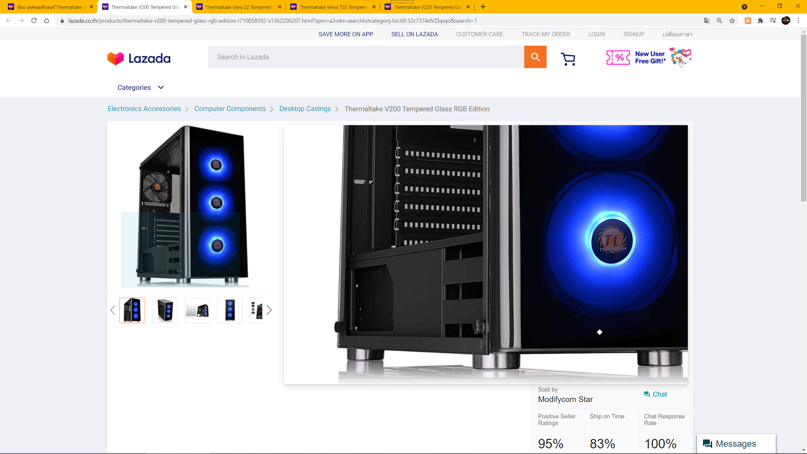807x454 pixels.
Task: Select first product thumbnail with side view
Action: (132, 310)
